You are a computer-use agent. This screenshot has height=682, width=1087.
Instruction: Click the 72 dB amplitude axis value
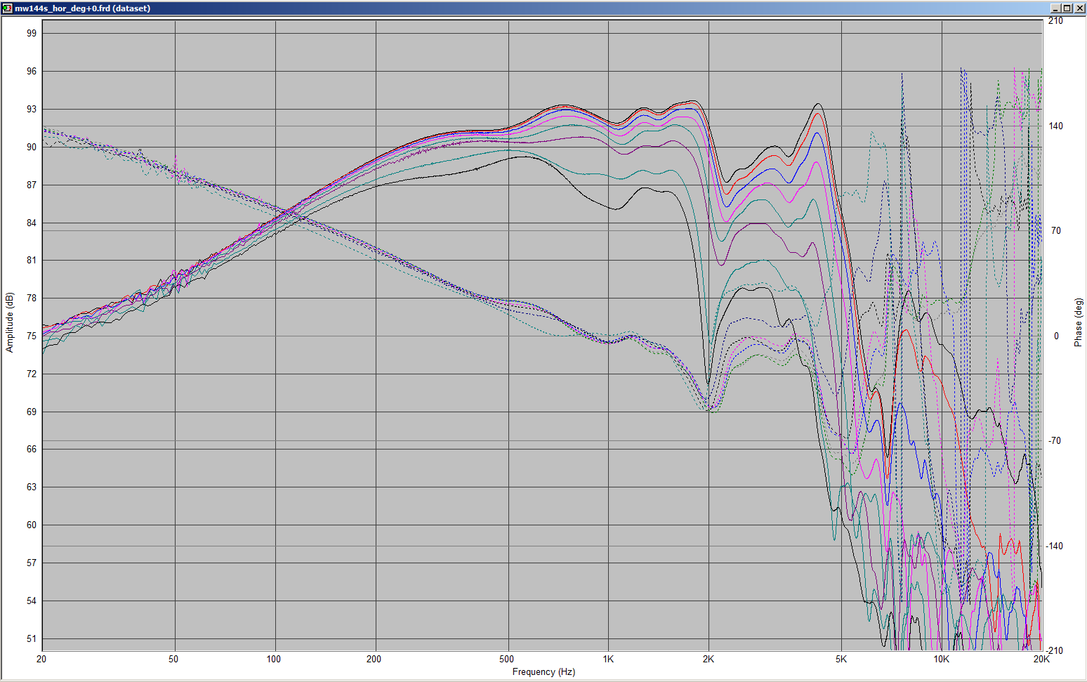32,374
